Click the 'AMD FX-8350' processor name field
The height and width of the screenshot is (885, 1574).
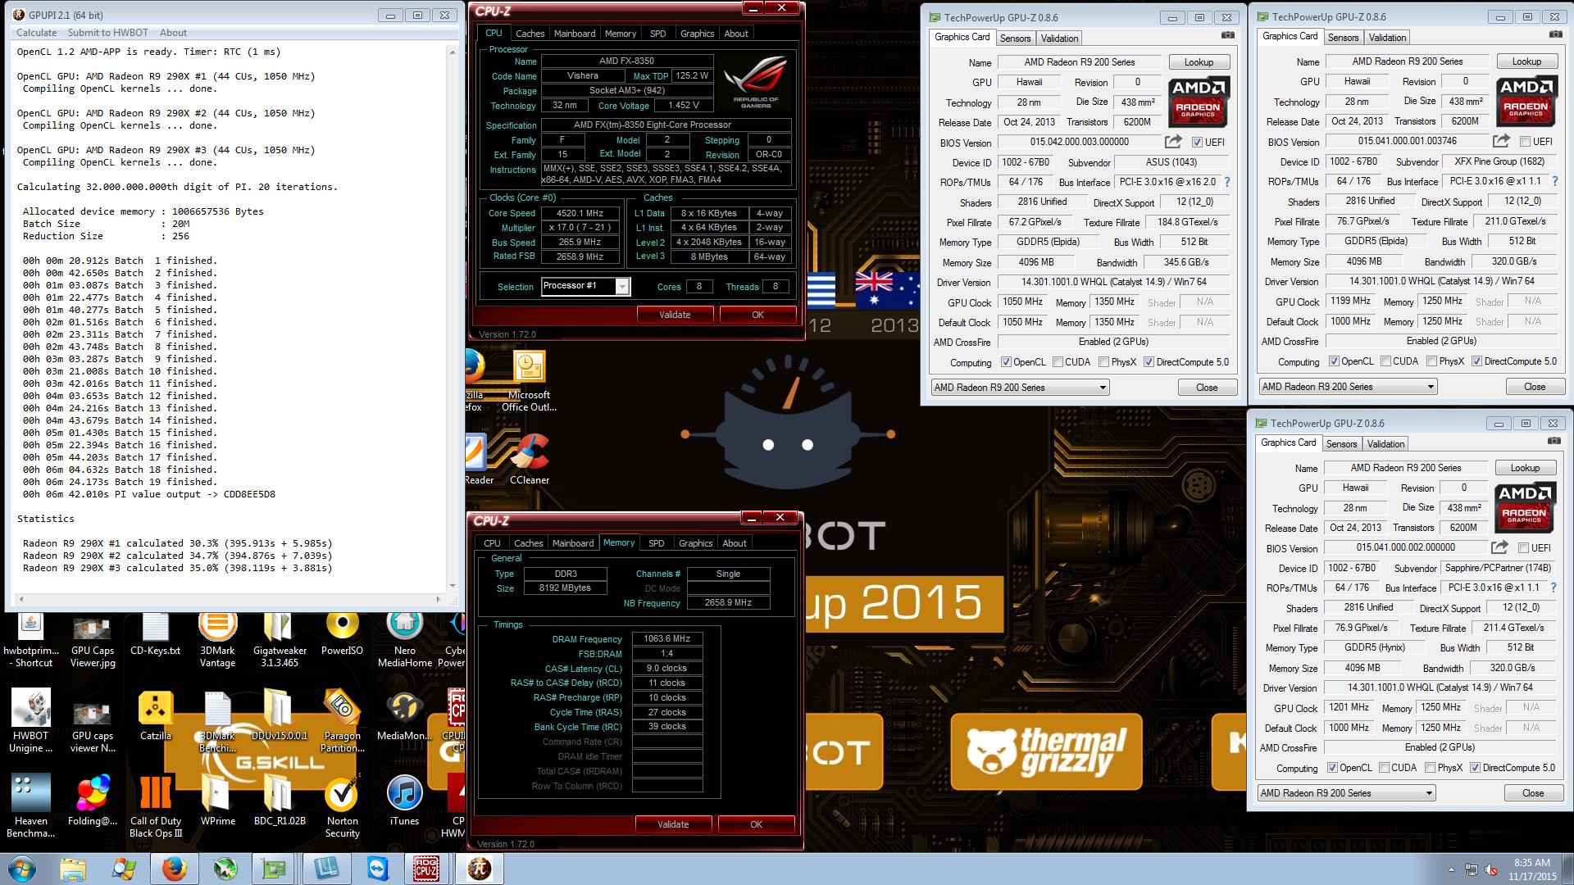tap(626, 61)
